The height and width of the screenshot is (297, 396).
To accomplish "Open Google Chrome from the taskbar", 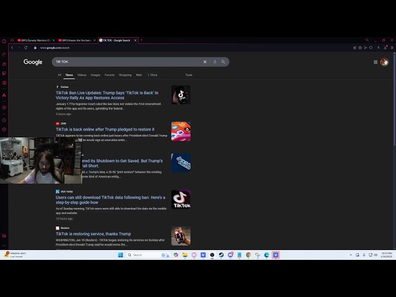I will (249, 255).
